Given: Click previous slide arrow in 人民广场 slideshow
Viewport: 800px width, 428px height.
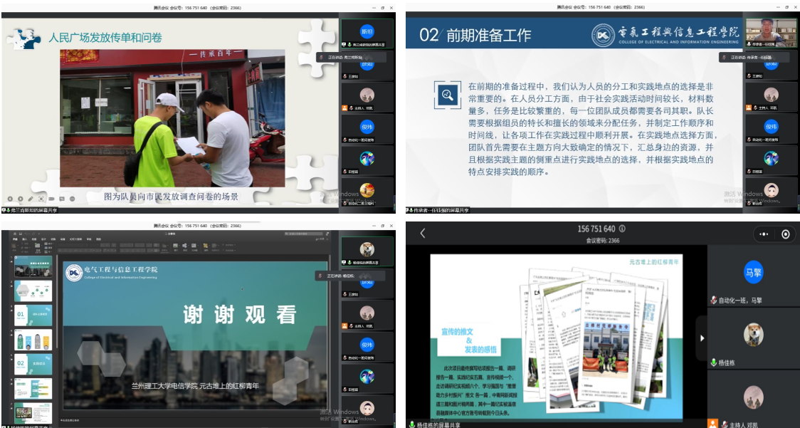Looking at the screenshot, I should pos(10,198).
